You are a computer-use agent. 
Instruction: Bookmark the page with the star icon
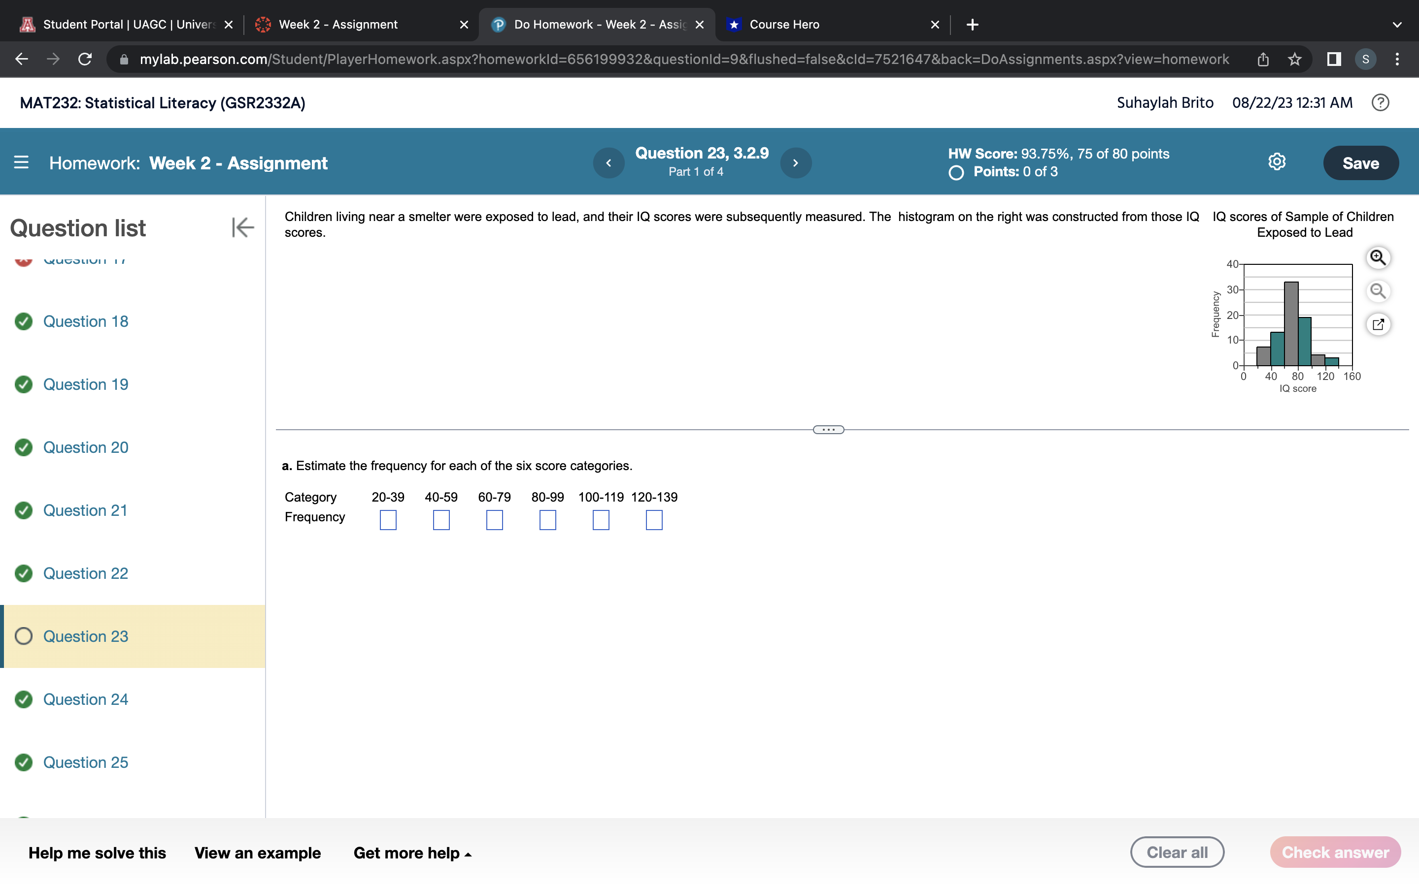tap(1294, 59)
